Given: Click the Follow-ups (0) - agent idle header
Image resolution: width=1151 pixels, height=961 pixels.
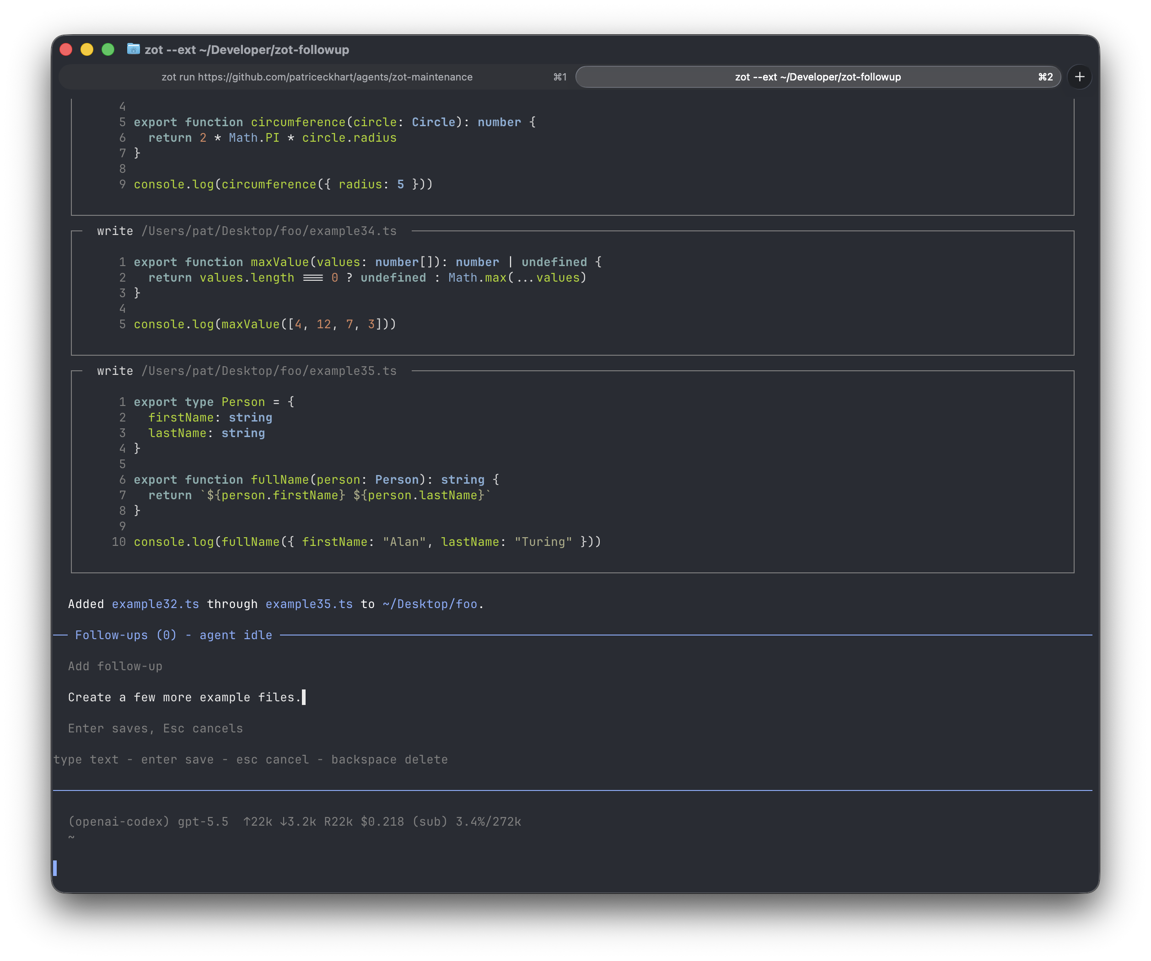Looking at the screenshot, I should click(x=174, y=635).
